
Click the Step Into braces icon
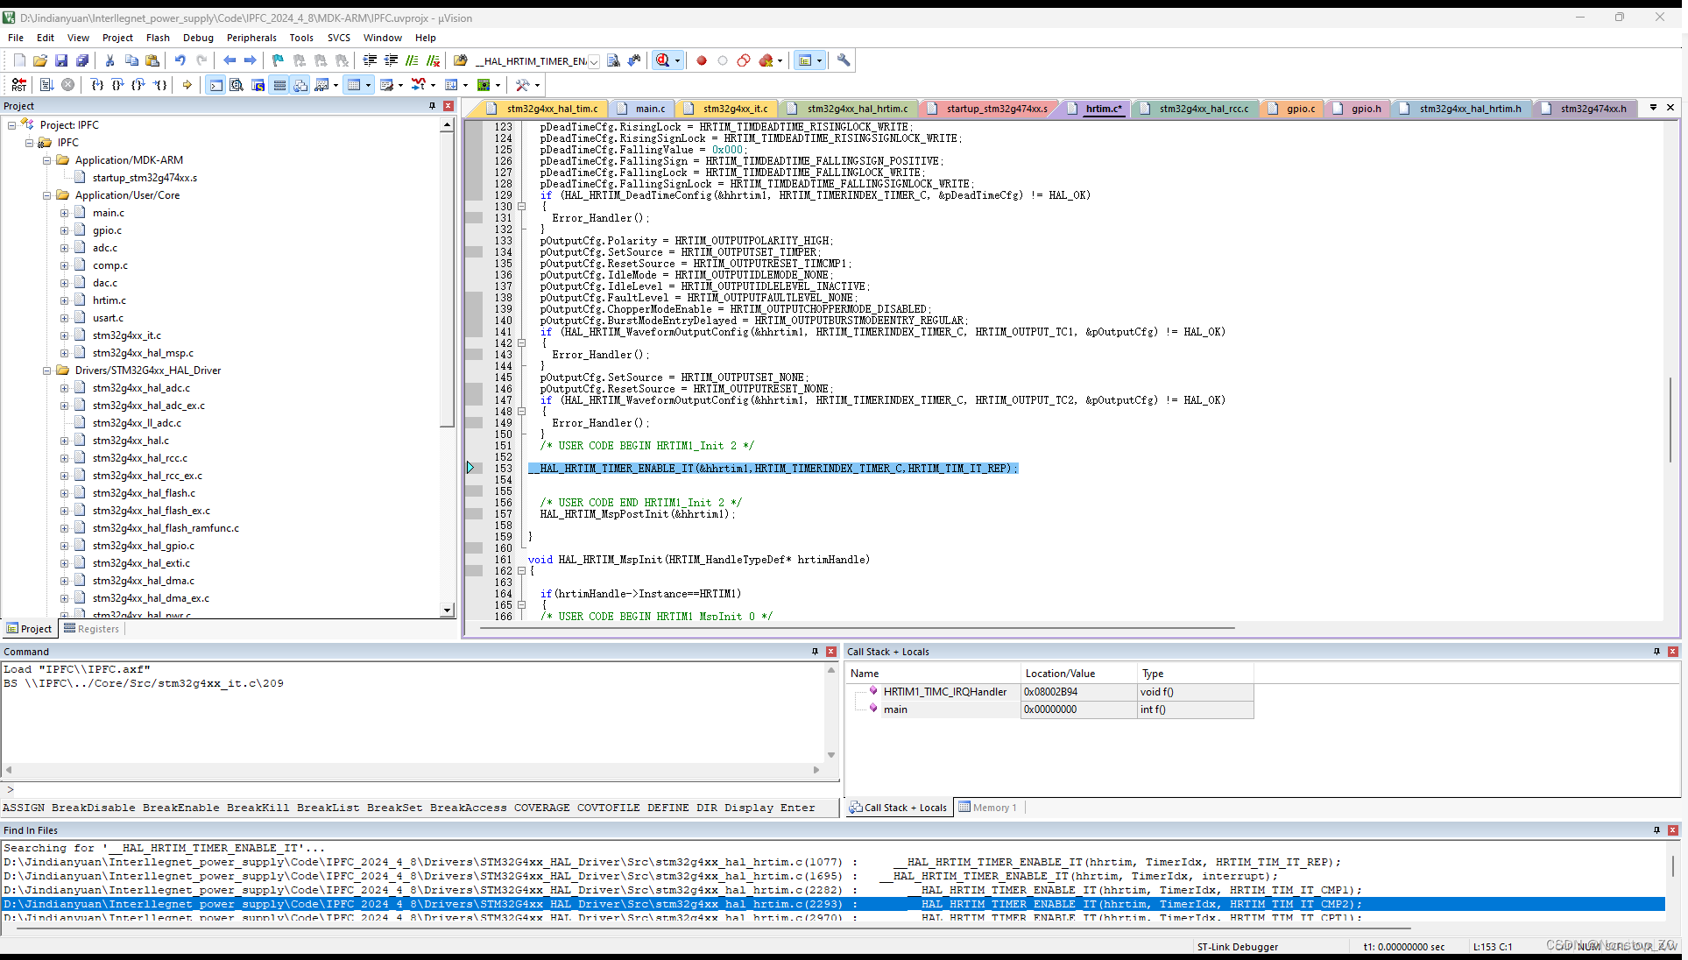[96, 85]
